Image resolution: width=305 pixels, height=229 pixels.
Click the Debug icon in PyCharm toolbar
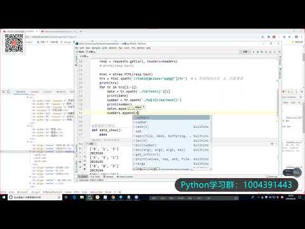[258, 52]
